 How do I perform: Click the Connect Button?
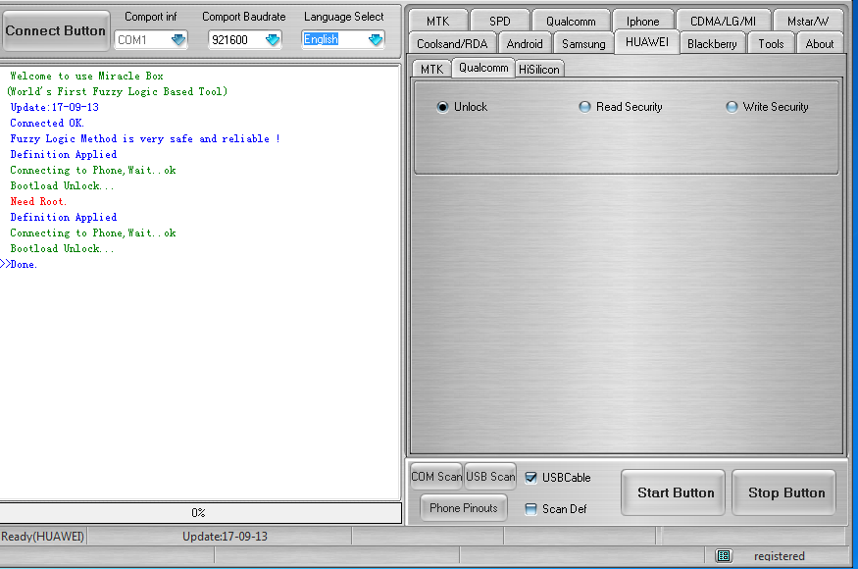click(55, 30)
